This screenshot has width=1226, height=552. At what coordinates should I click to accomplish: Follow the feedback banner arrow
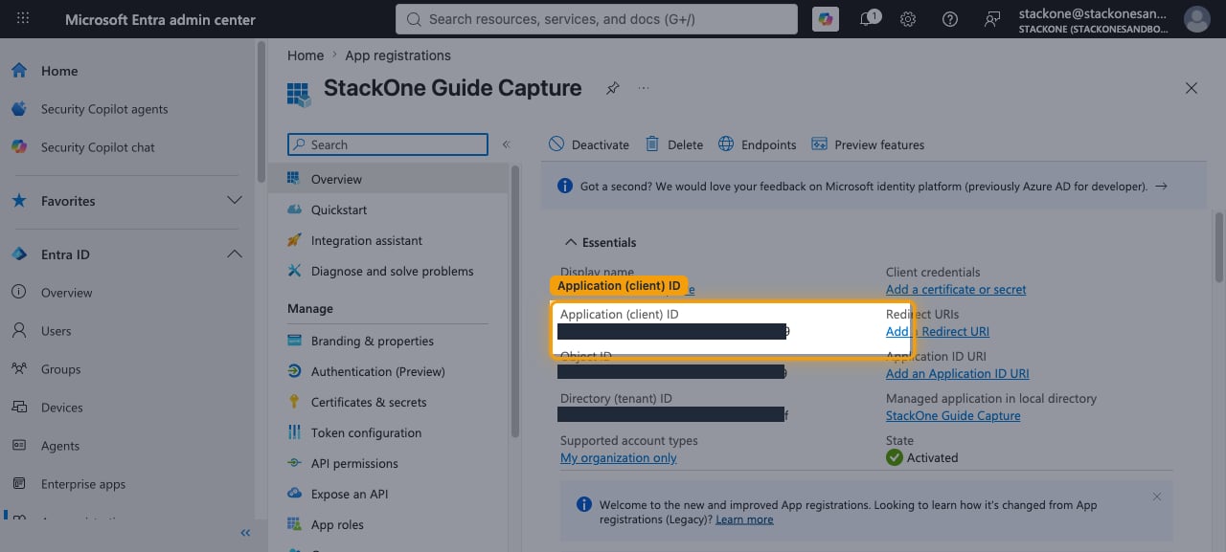click(1161, 187)
